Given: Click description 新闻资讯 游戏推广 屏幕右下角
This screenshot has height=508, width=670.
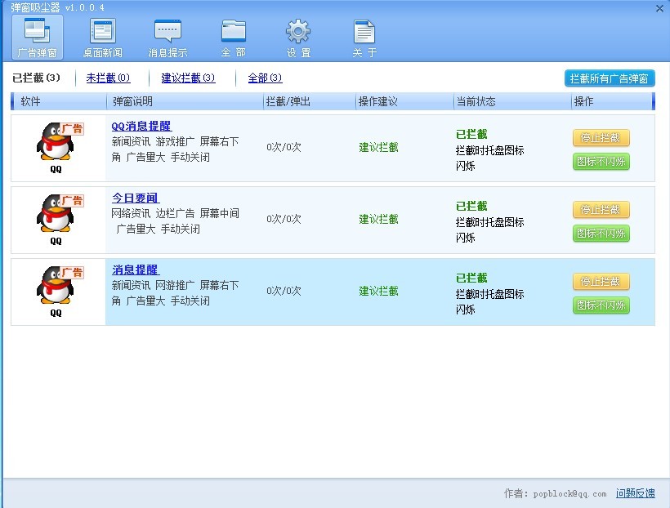Looking at the screenshot, I should [x=175, y=149].
